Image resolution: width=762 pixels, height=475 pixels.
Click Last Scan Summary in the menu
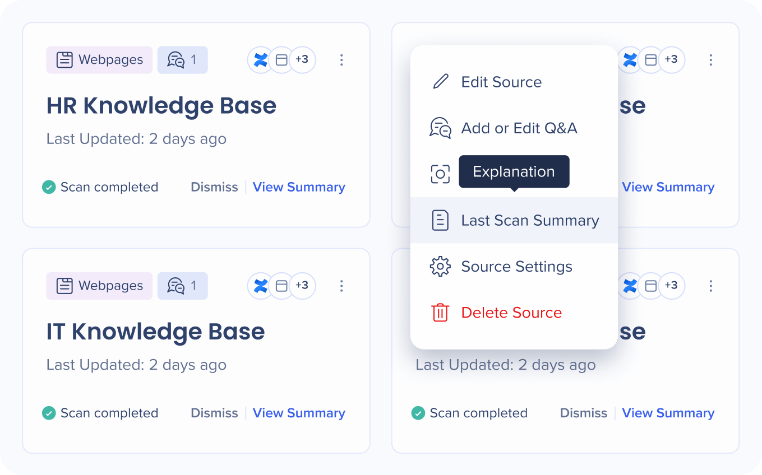530,221
